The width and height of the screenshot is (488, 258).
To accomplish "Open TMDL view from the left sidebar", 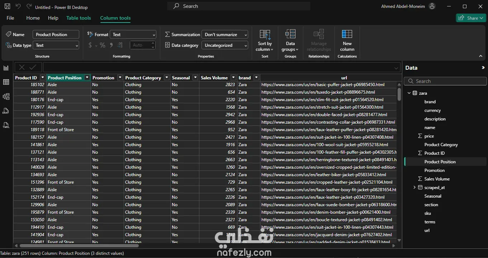I will 6,125.
